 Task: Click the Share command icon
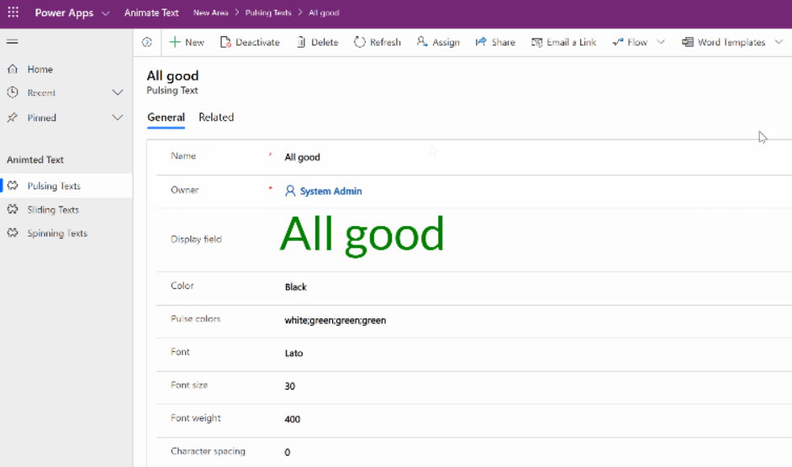pos(481,42)
